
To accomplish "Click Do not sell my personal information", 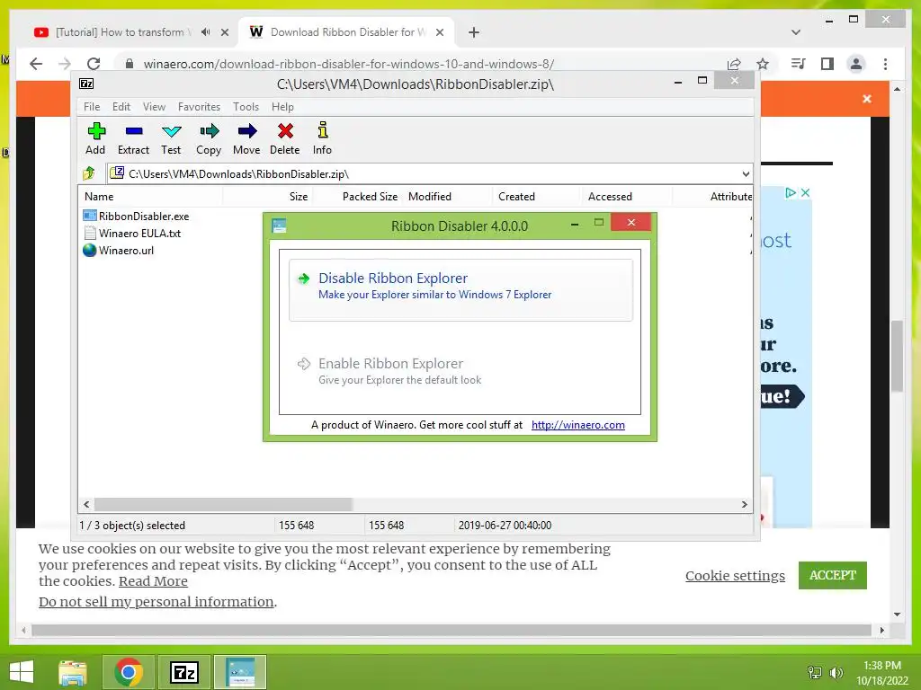I will tap(156, 602).
